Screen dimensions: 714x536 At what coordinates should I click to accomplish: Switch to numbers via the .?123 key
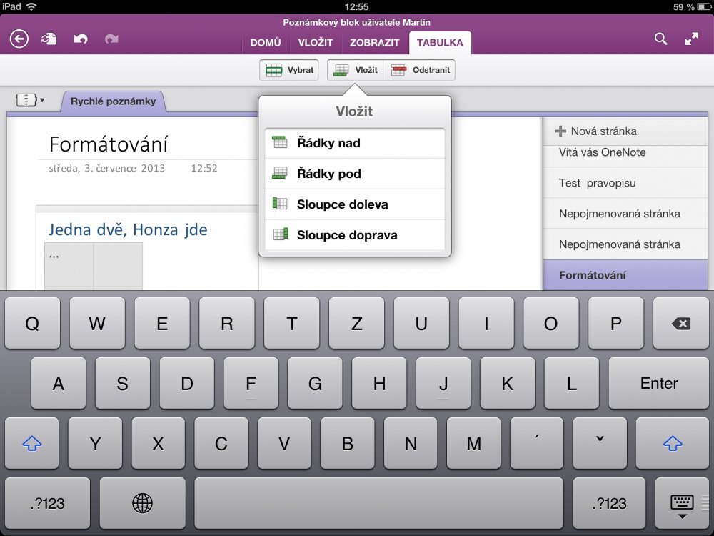pos(46,503)
